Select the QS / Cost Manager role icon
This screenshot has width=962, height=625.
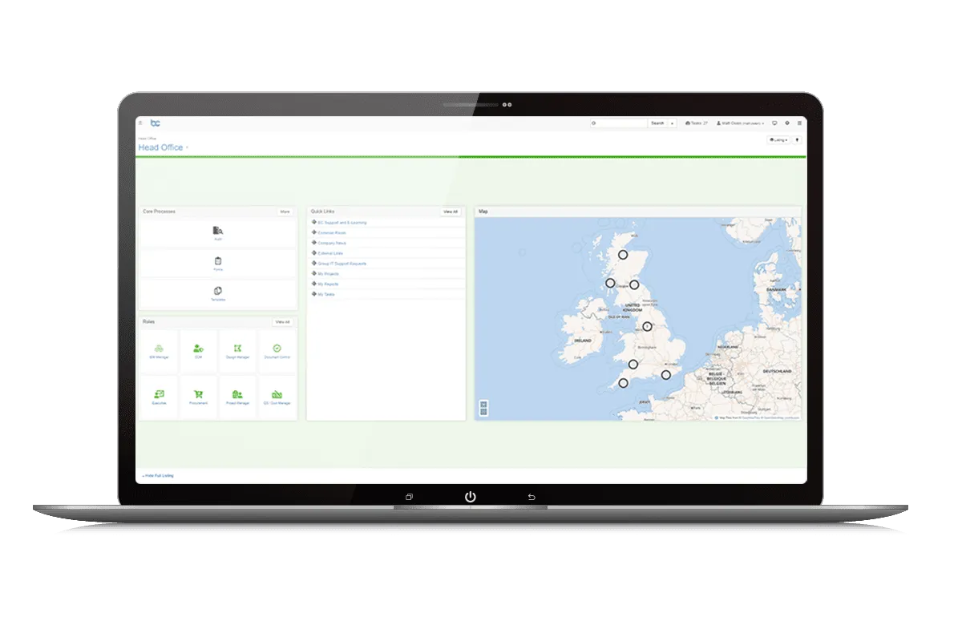click(x=277, y=394)
